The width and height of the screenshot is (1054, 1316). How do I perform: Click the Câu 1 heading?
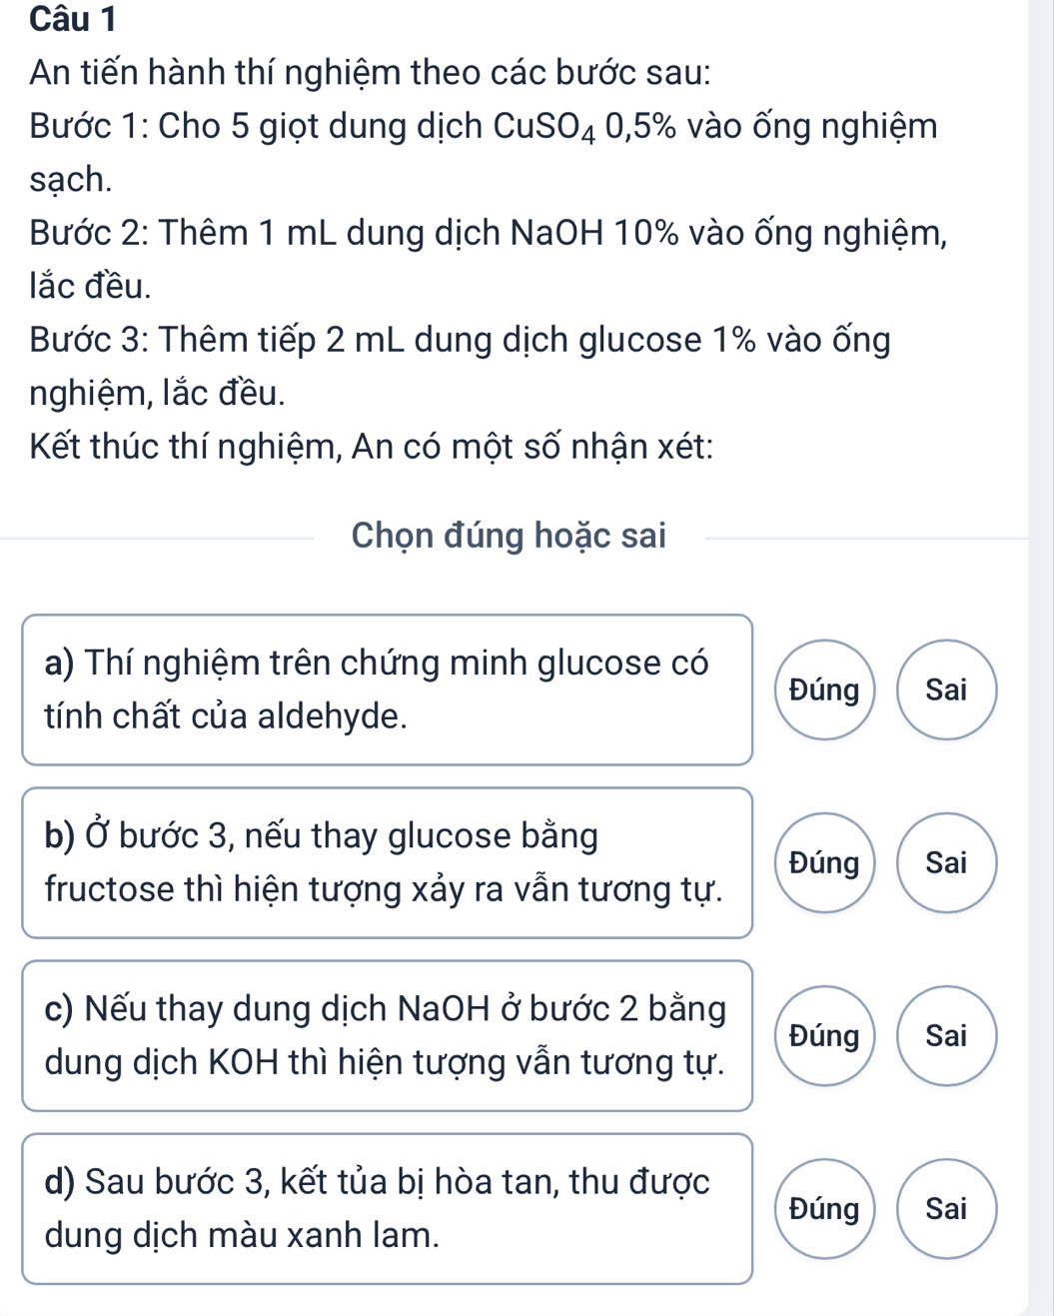[73, 18]
